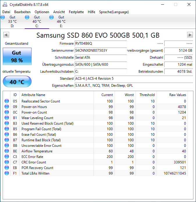Click the status orb for Runtime Bad Block

pos(7,140)
